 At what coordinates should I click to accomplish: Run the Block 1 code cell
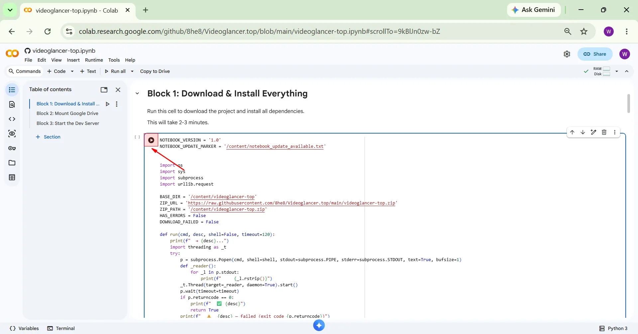pyautogui.click(x=151, y=140)
